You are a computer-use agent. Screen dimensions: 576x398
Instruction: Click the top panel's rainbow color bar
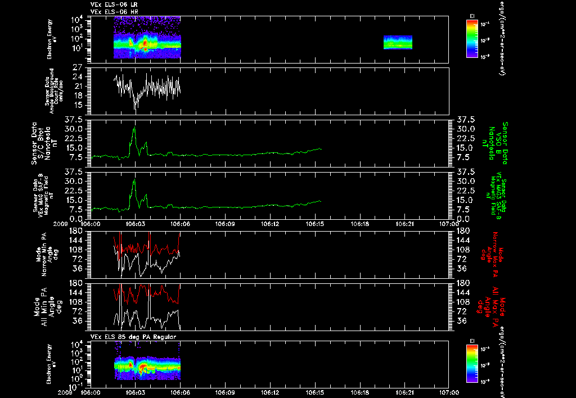click(472, 39)
